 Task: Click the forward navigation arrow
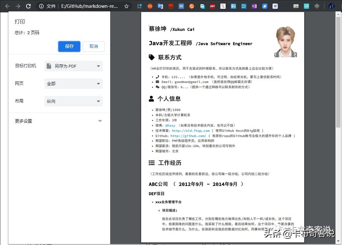coord(18,6)
